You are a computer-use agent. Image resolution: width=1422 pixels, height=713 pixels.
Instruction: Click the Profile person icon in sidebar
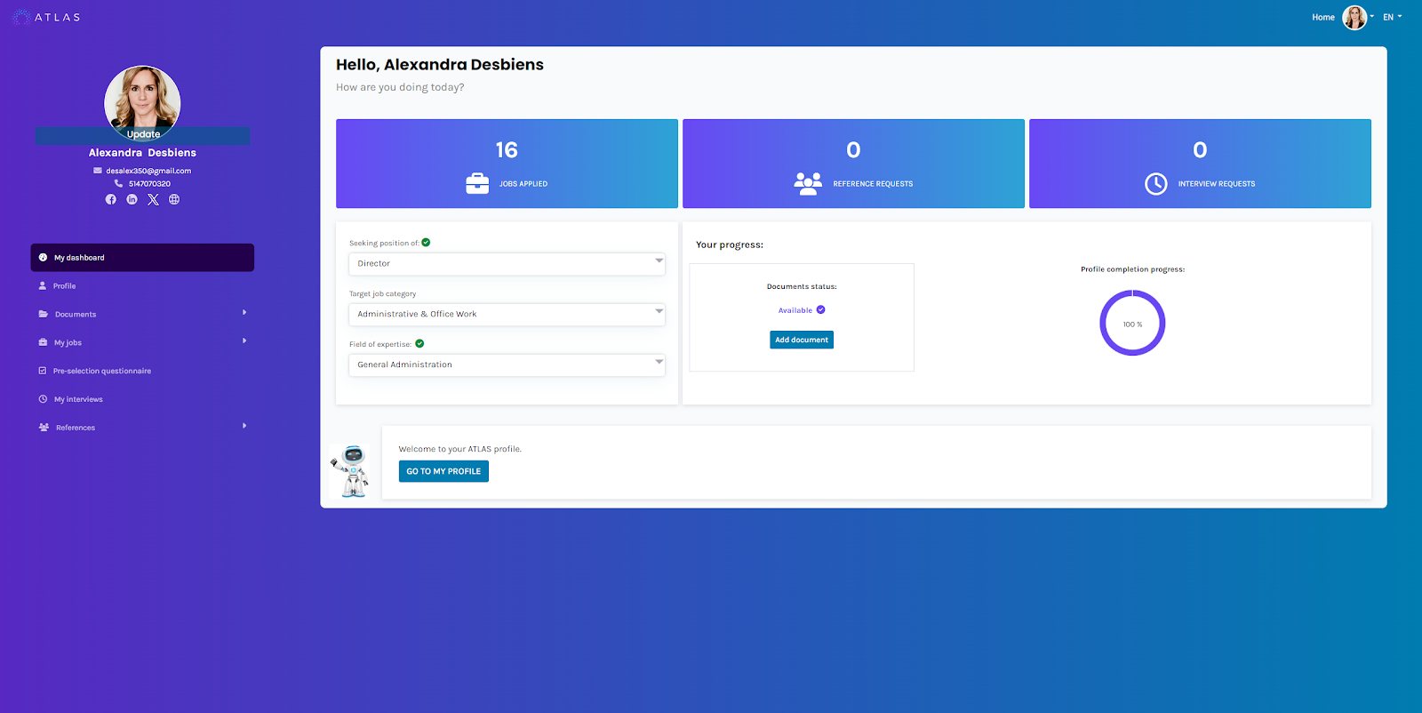42,286
